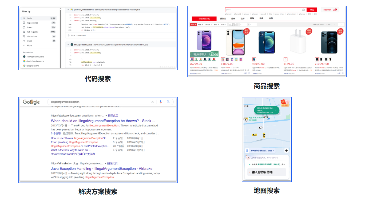The image size is (373, 206).
Task: Open the iPhone 12 Pro Max image
Action: coord(329,43)
